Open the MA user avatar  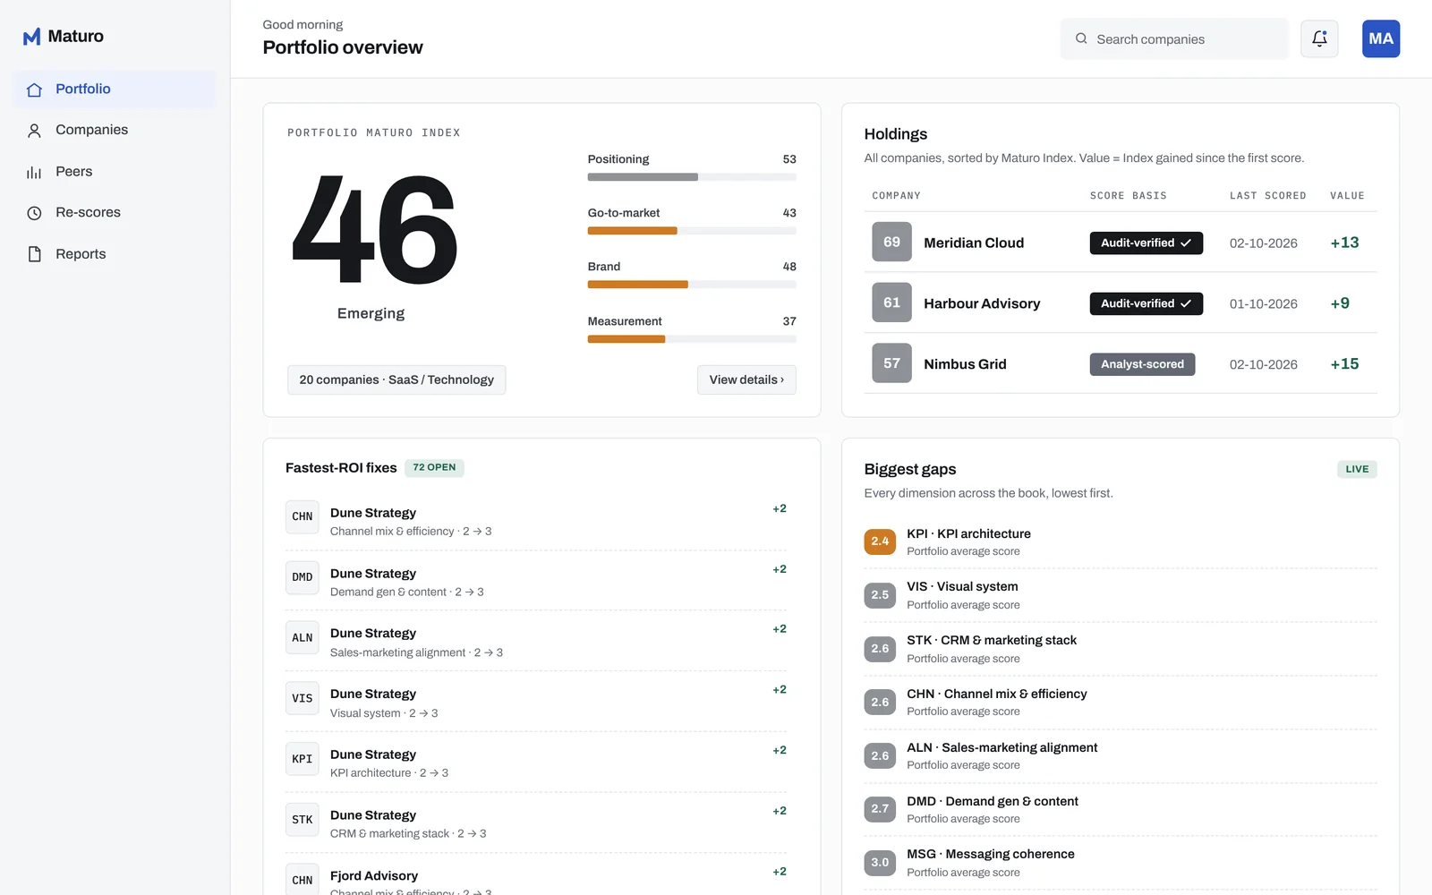(x=1381, y=38)
